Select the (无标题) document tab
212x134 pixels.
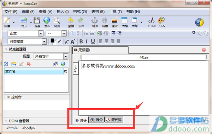(x=101, y=50)
